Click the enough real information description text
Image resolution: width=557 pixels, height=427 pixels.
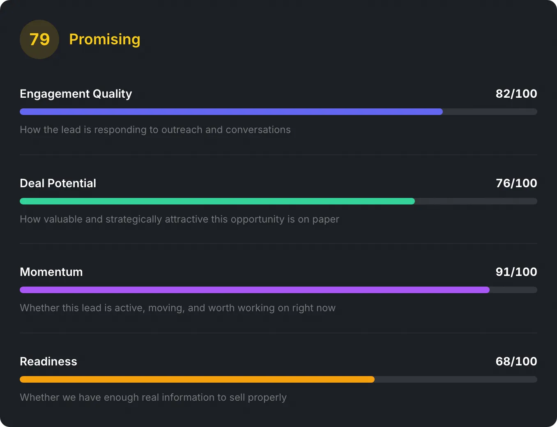[153, 397]
